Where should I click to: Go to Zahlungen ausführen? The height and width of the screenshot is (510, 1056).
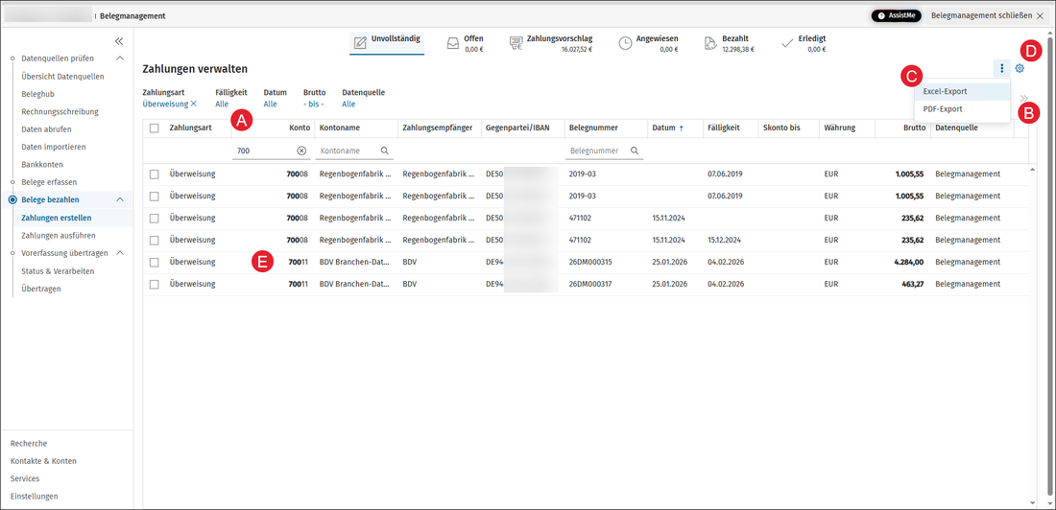58,236
